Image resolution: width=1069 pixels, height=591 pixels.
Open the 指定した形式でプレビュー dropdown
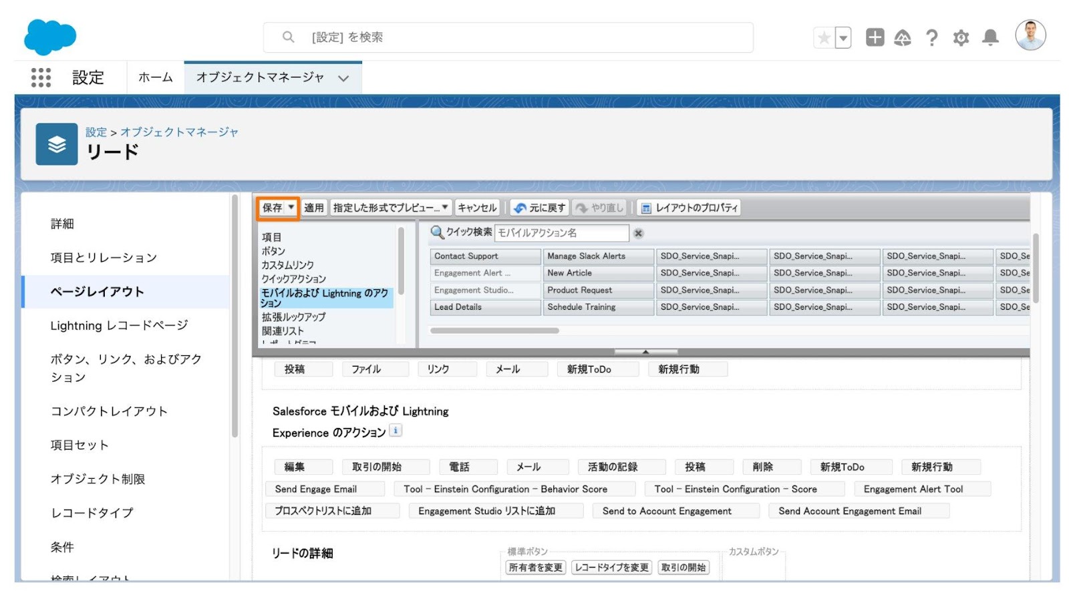click(x=391, y=208)
